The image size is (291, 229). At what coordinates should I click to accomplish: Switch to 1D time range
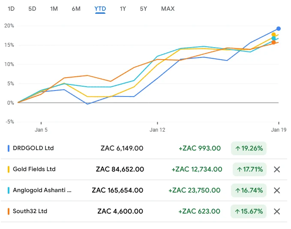point(11,9)
